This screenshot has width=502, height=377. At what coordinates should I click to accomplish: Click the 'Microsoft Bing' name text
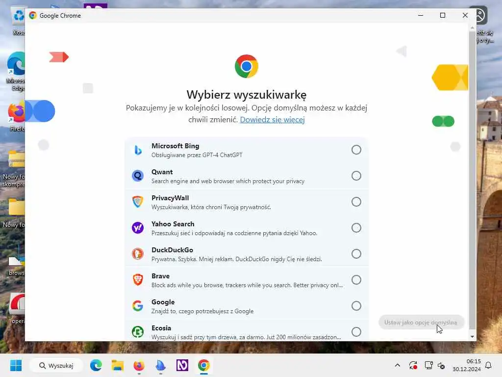(175, 146)
